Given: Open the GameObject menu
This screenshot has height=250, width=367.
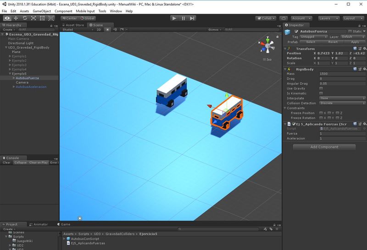Looking at the screenshot, I should click(42, 11).
